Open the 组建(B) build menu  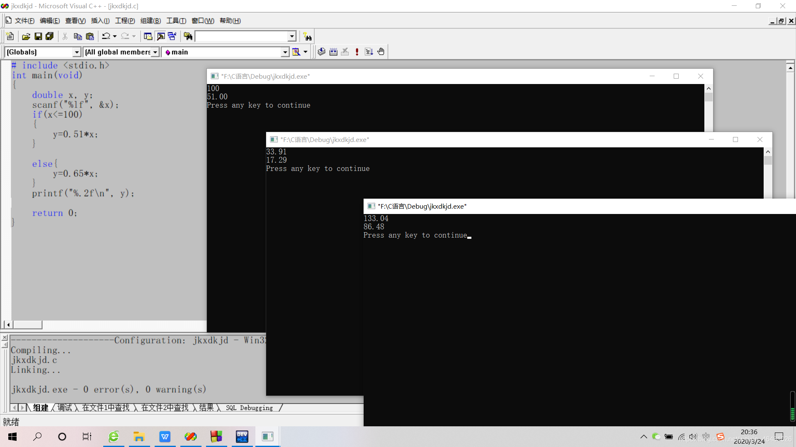point(150,21)
